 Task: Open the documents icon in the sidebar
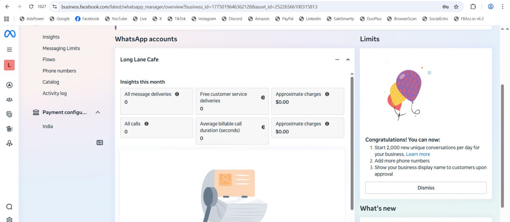click(10, 114)
